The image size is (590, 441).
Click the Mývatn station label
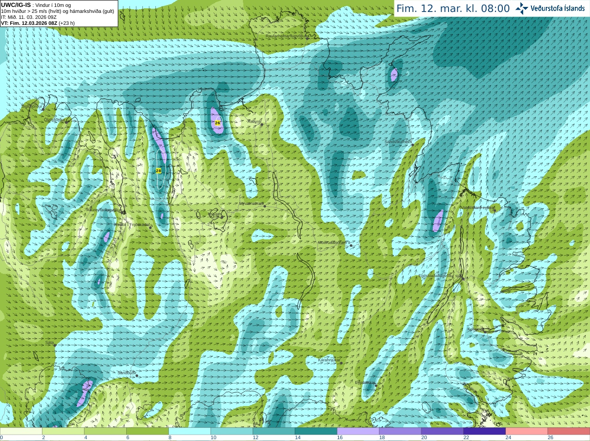click(x=215, y=214)
